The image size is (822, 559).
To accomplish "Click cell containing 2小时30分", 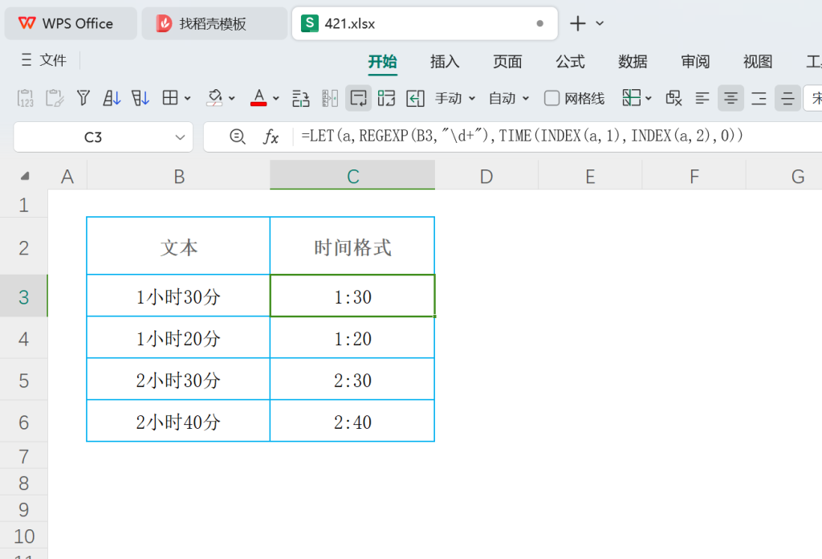I will pos(178,380).
